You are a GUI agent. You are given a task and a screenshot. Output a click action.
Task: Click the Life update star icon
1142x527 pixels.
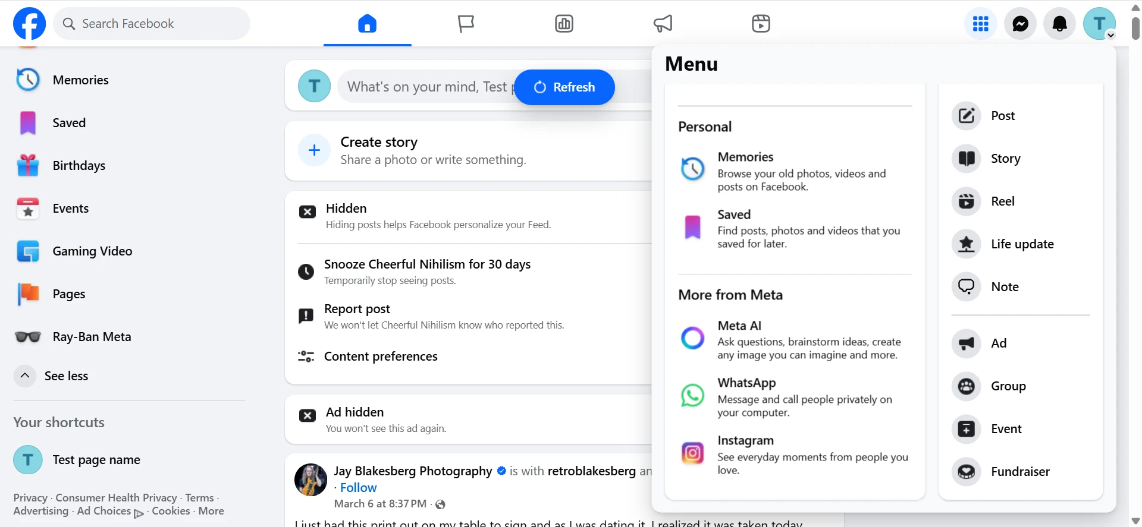pyautogui.click(x=966, y=244)
